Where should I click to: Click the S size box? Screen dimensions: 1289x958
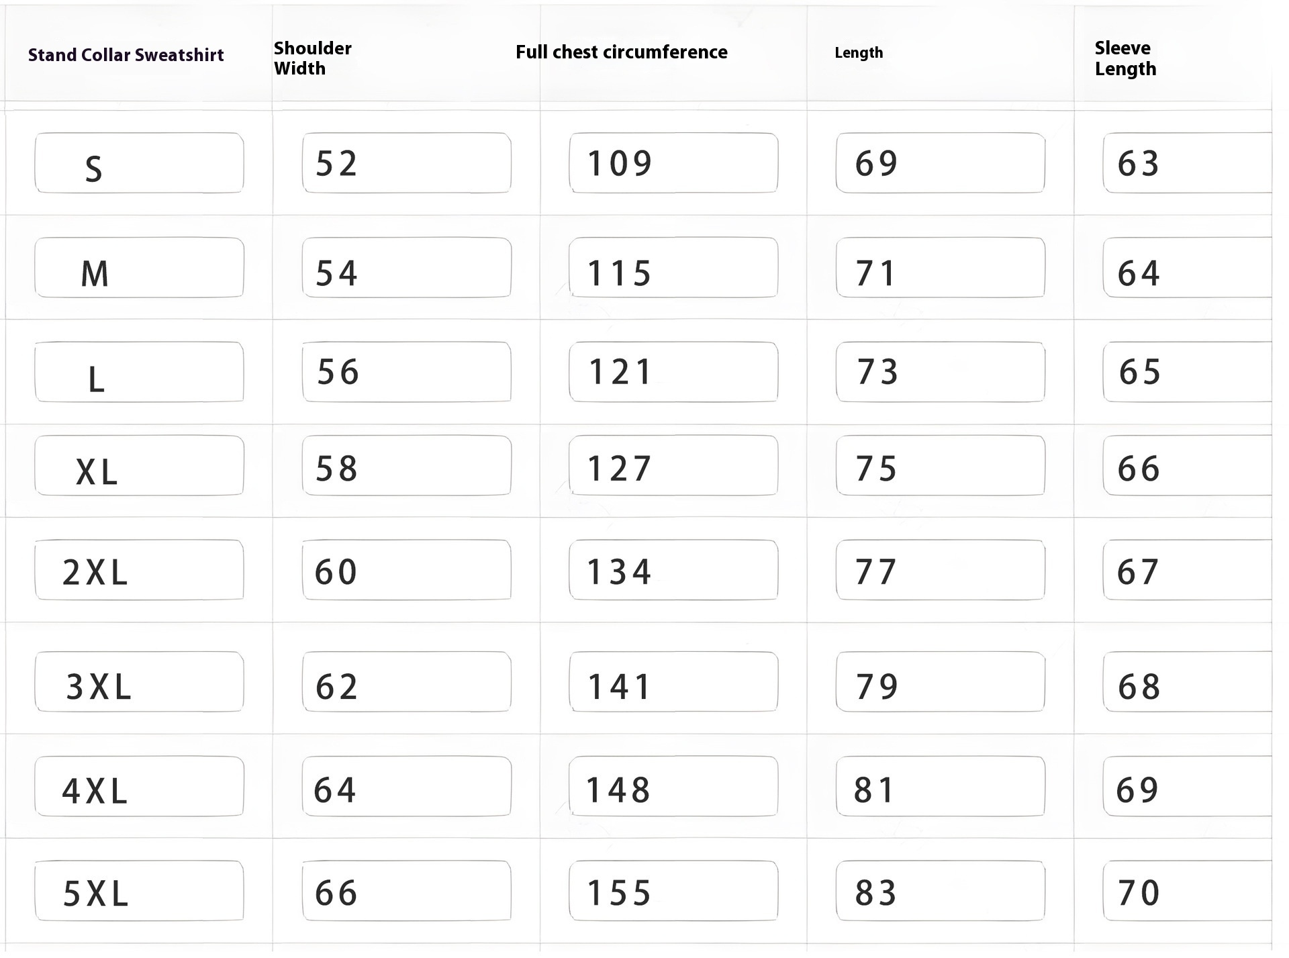pyautogui.click(x=139, y=163)
